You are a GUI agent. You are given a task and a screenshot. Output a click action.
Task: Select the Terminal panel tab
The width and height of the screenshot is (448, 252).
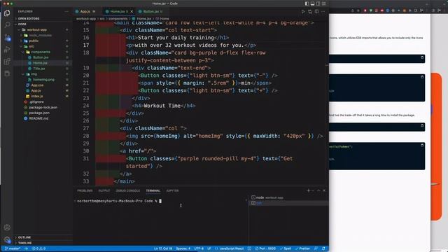(153, 190)
